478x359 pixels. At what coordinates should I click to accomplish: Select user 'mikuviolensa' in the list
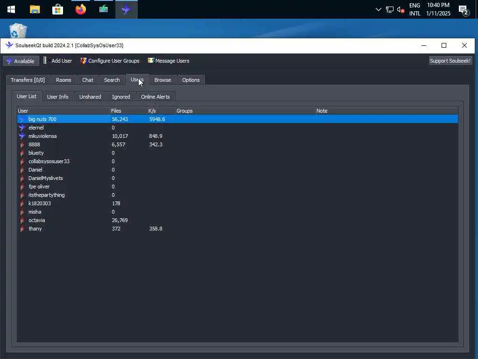click(238, 136)
